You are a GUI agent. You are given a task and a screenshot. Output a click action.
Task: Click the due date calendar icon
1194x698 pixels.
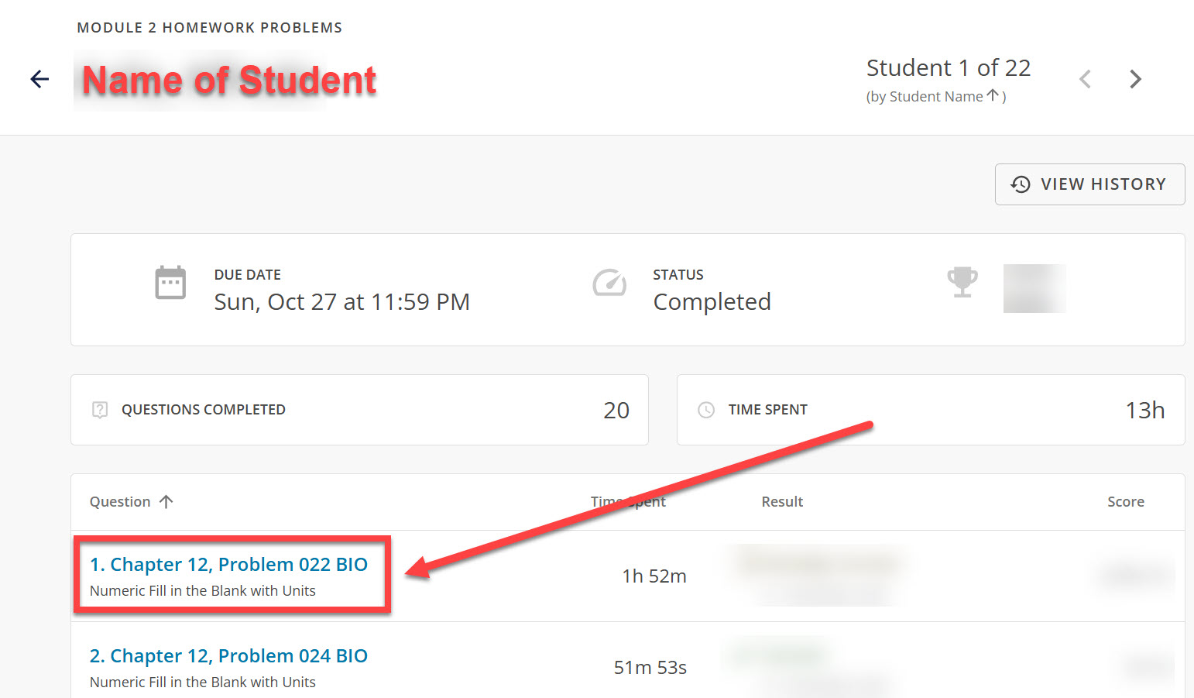pyautogui.click(x=170, y=283)
